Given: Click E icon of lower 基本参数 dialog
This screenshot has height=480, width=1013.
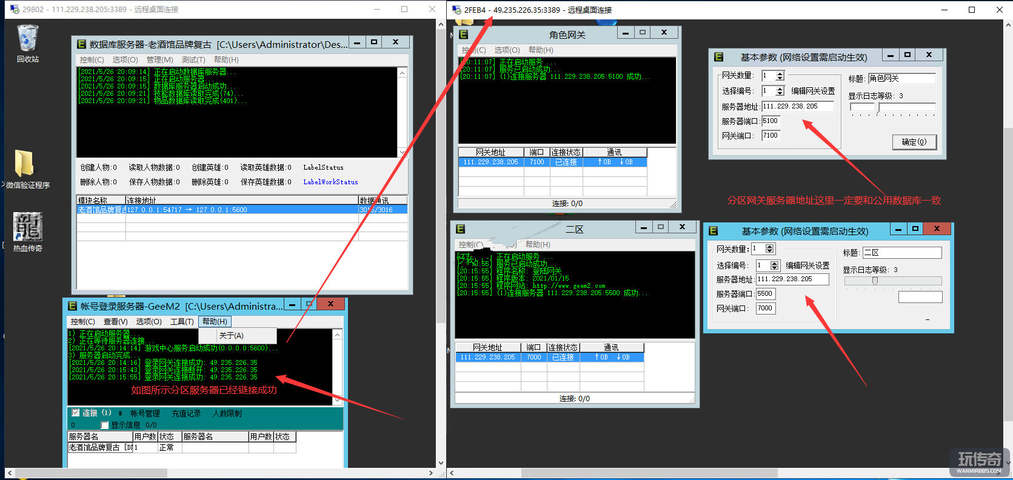Looking at the screenshot, I should click(713, 231).
